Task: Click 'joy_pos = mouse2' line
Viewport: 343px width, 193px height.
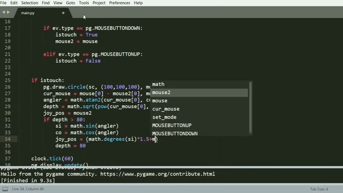Action: (68, 113)
